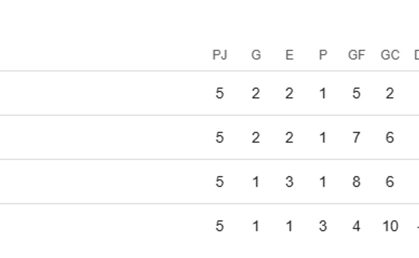Select PJ value 5 in the first row

pos(219,93)
